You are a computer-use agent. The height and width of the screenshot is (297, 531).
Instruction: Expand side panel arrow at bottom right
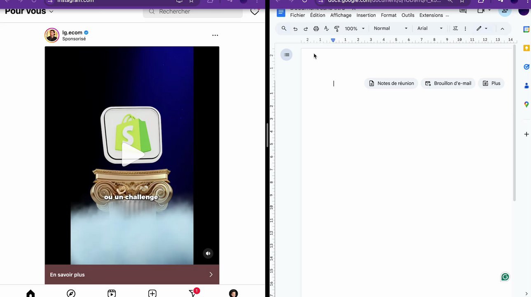coord(526,294)
